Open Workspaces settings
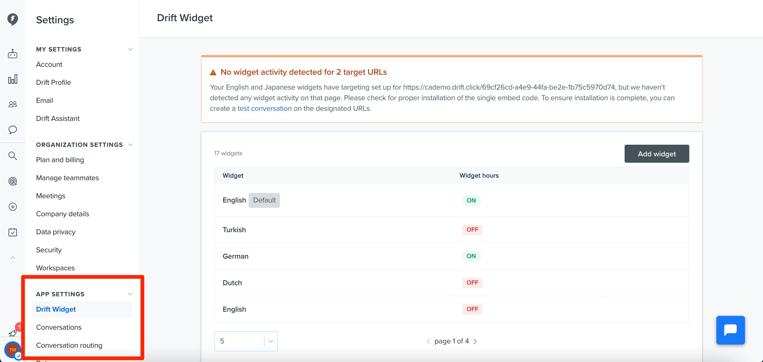Screen dimensions: 763x362 coord(55,268)
